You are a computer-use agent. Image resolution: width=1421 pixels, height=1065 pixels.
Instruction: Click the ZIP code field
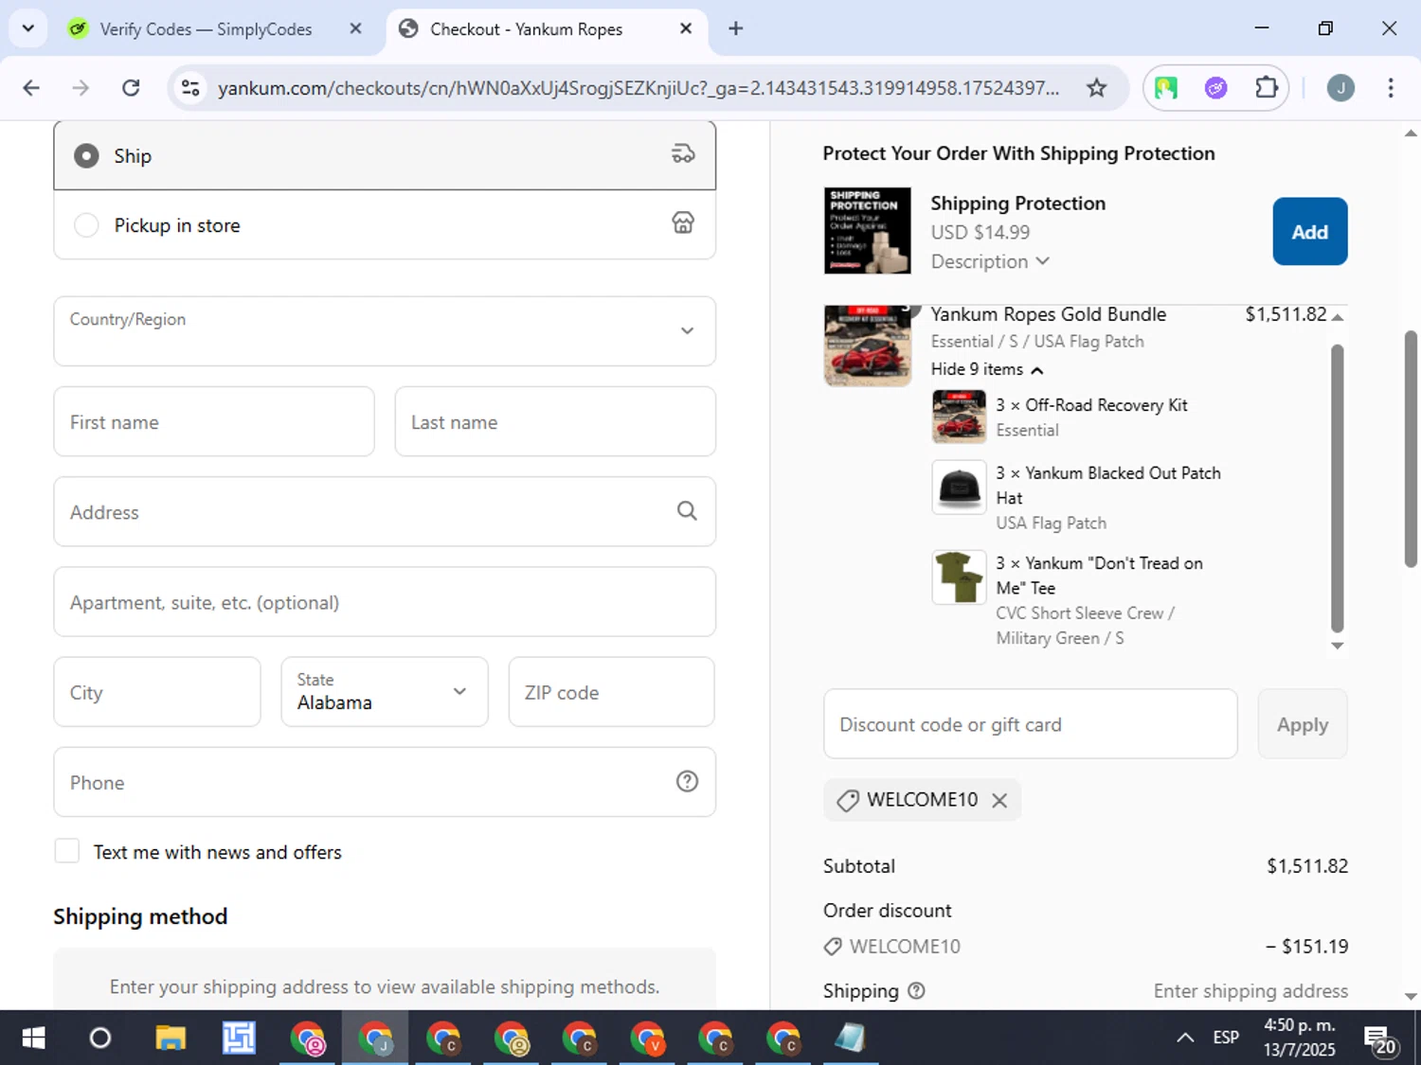point(611,692)
